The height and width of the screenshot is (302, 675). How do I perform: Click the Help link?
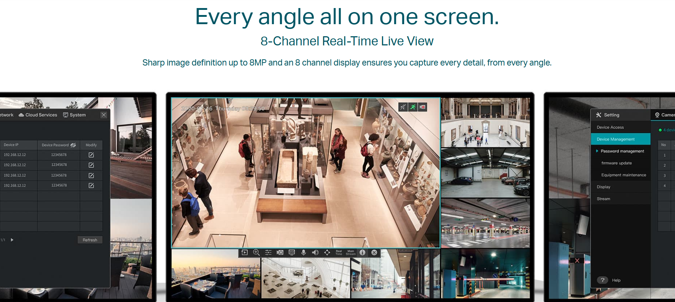[x=616, y=280]
